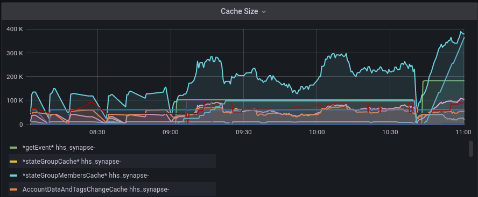This screenshot has width=478, height=197.
Task: Click the 300 K y-axis label
Action: click(15, 53)
